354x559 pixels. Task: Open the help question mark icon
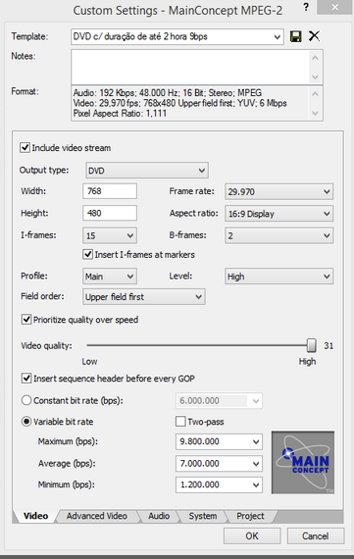pos(306,7)
